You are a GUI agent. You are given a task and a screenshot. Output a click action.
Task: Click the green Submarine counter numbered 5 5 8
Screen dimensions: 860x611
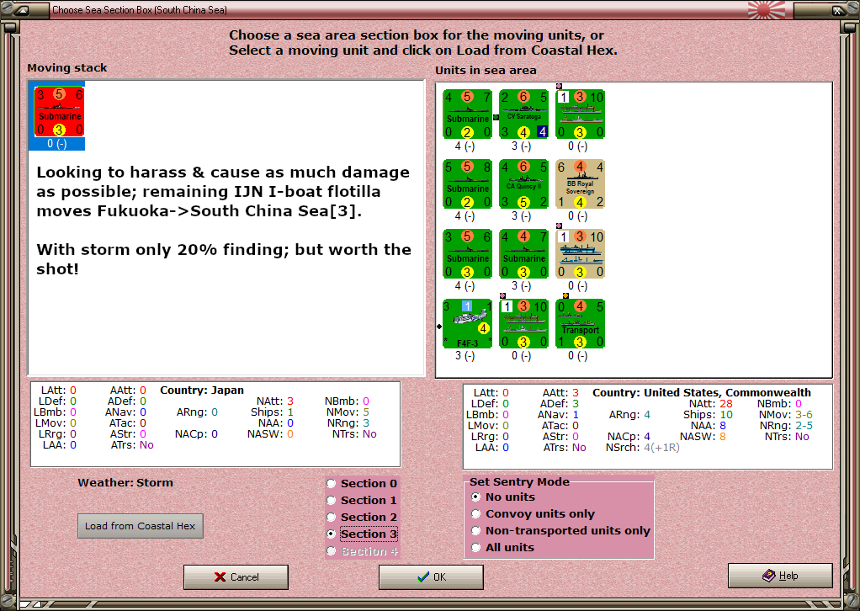click(x=467, y=184)
